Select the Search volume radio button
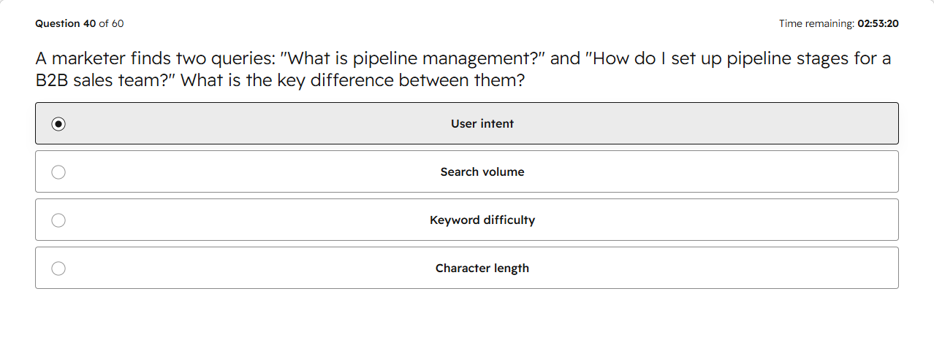Screen dimensions: 934x340 (x=58, y=172)
